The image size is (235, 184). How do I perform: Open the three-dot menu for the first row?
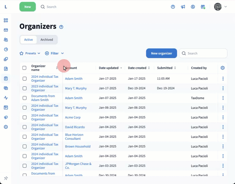point(223,79)
